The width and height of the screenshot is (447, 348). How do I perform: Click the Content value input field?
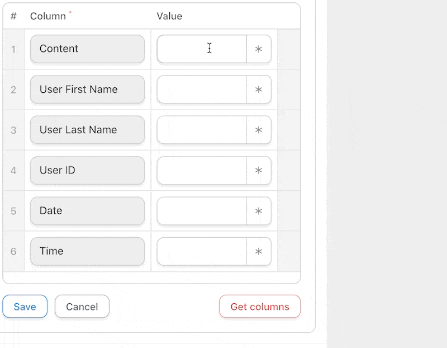coord(202,49)
